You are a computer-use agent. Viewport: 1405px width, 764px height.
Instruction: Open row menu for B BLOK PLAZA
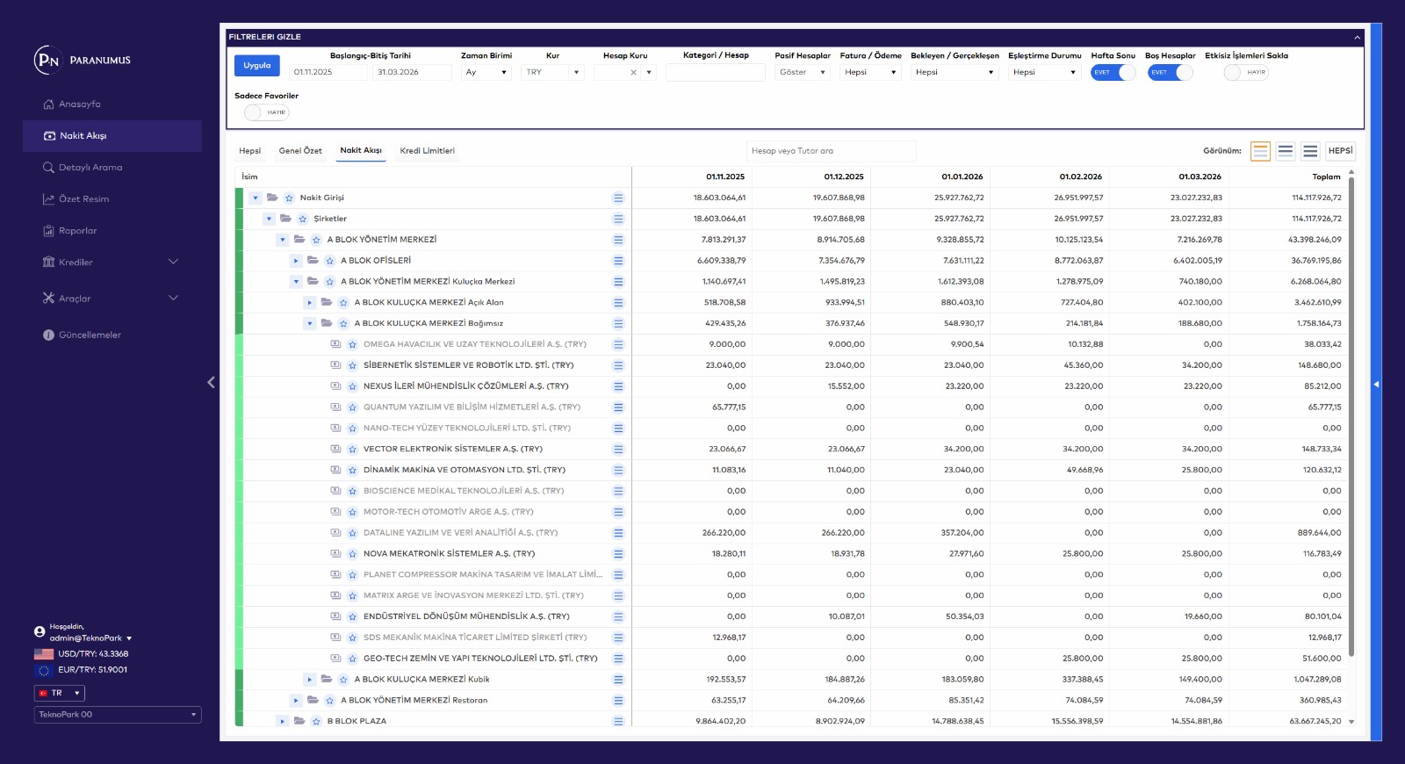pos(618,721)
